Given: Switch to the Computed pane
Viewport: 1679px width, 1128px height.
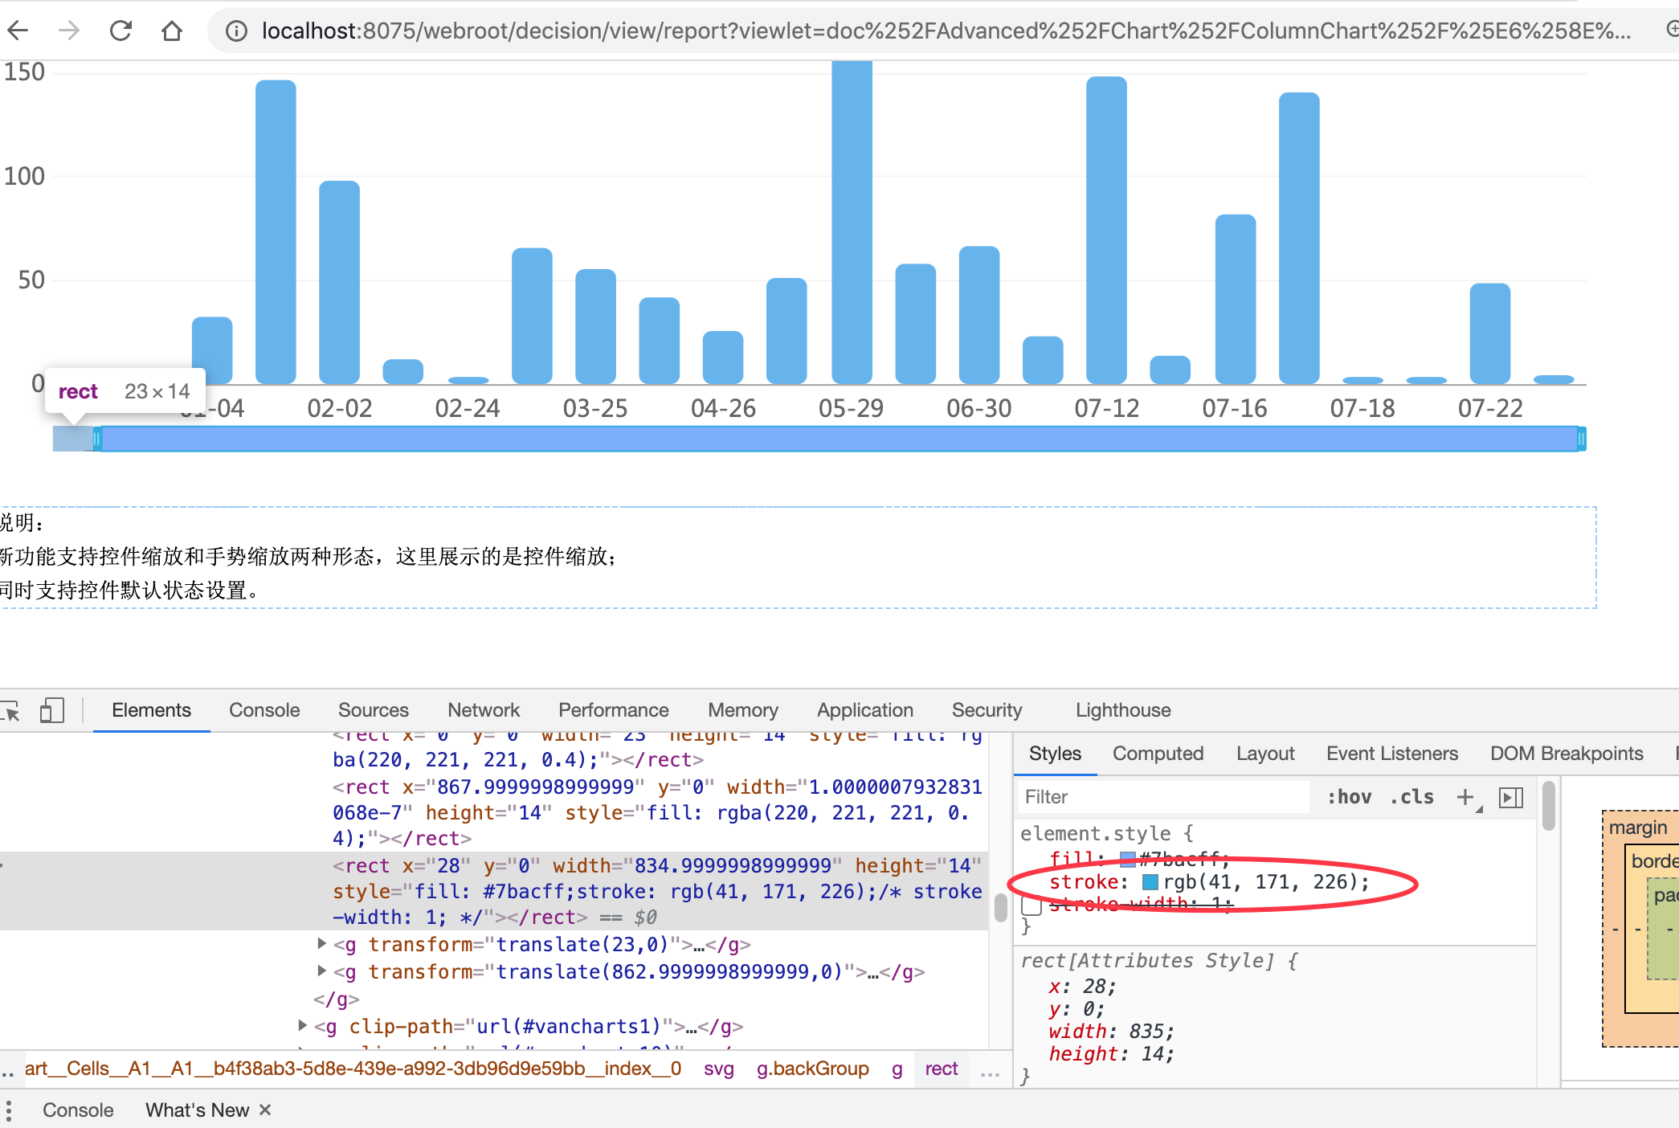Looking at the screenshot, I should [x=1158, y=754].
